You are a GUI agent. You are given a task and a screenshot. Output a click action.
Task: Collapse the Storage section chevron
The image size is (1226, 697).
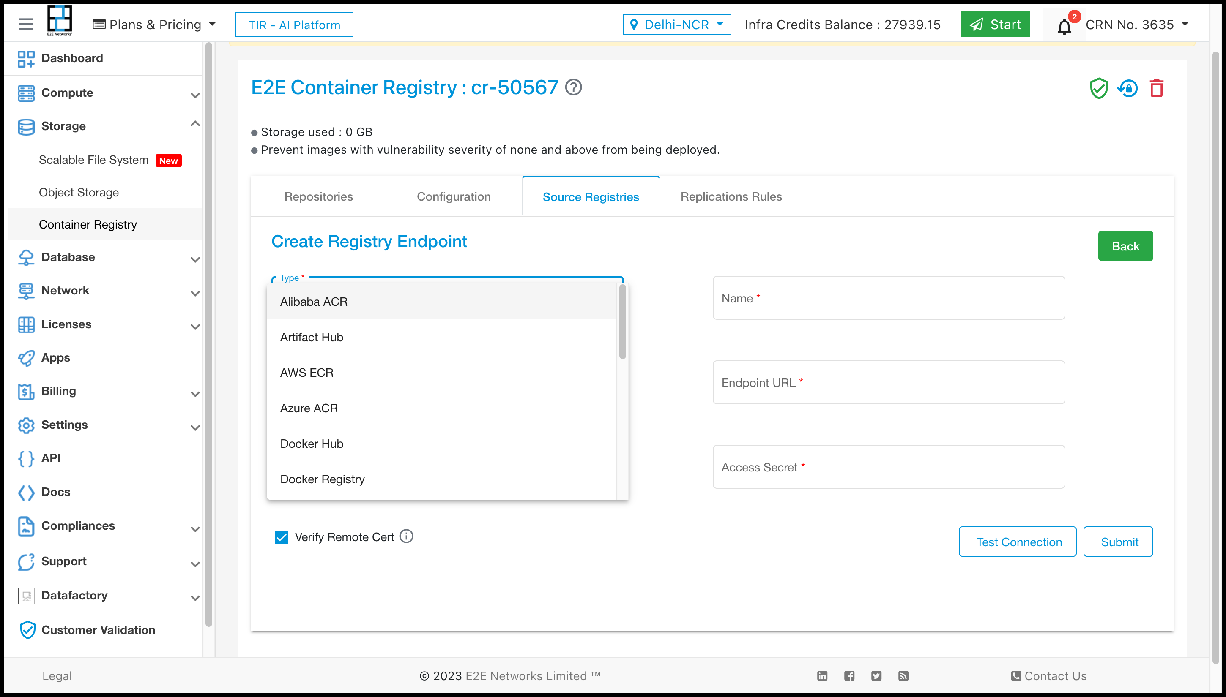[195, 124]
